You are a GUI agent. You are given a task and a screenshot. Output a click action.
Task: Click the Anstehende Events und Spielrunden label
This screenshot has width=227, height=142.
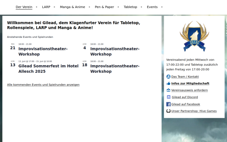tap(30, 37)
